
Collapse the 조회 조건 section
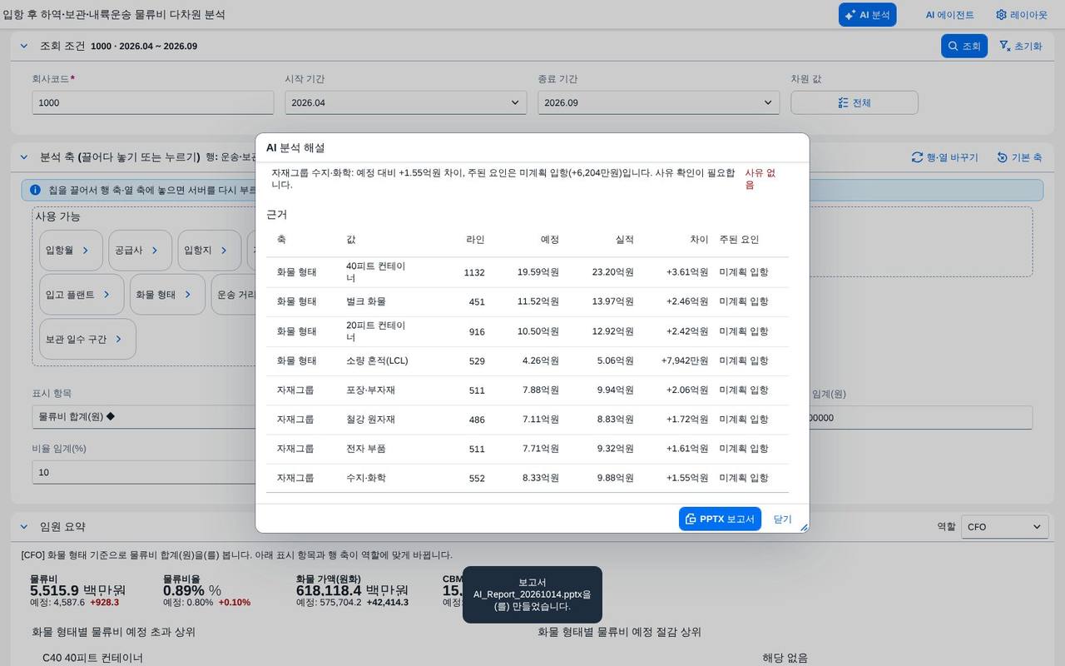pyautogui.click(x=23, y=46)
